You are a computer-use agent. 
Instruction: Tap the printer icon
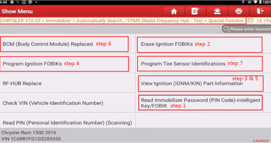pos(239,11)
